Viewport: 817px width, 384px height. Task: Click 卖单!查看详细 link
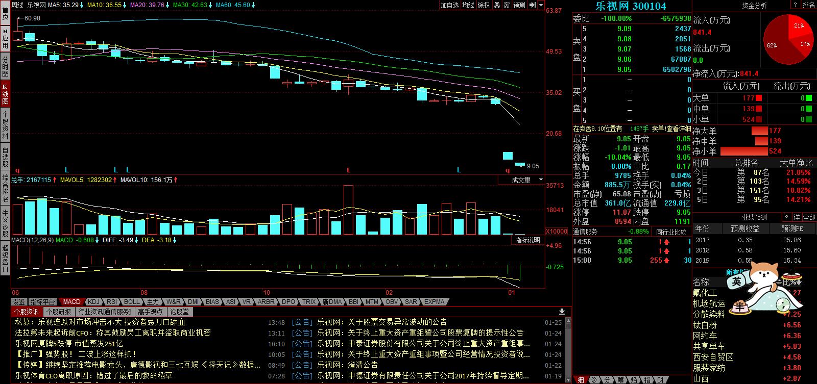coord(671,129)
